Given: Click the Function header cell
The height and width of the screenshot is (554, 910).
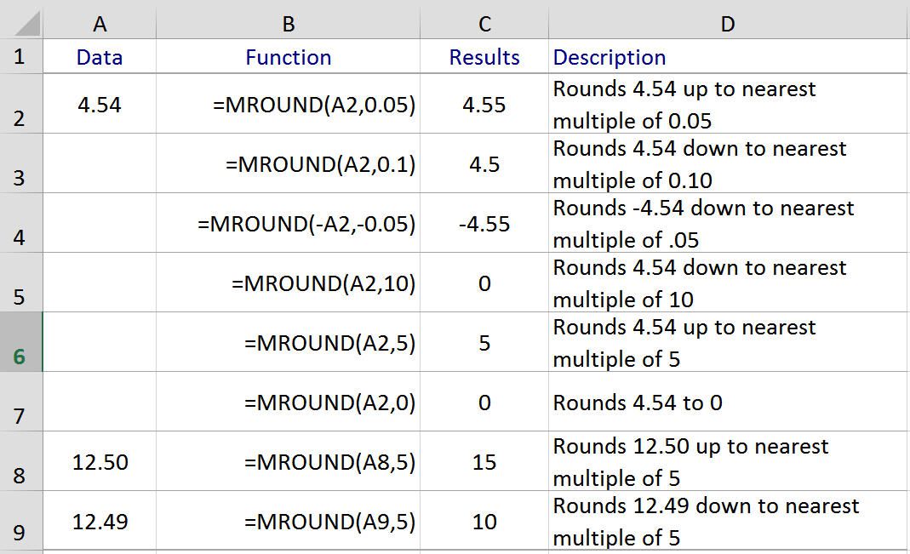Looking at the screenshot, I should point(288,57).
